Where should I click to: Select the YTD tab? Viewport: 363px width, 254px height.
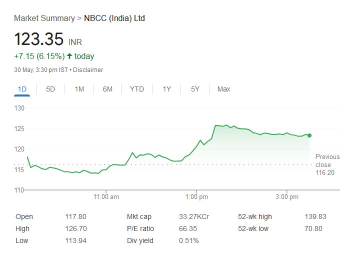(x=136, y=89)
